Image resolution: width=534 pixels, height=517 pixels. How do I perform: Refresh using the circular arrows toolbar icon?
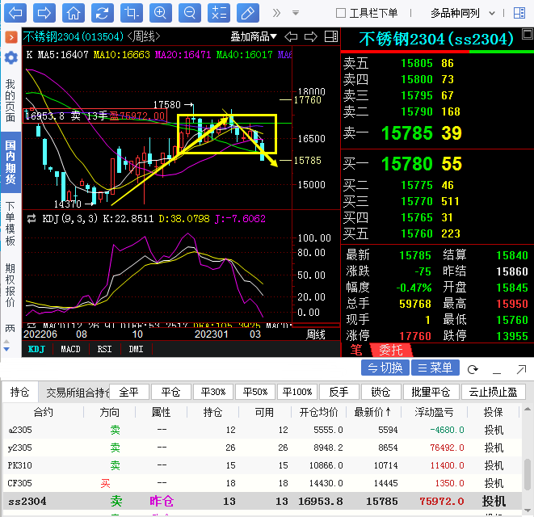click(x=102, y=13)
